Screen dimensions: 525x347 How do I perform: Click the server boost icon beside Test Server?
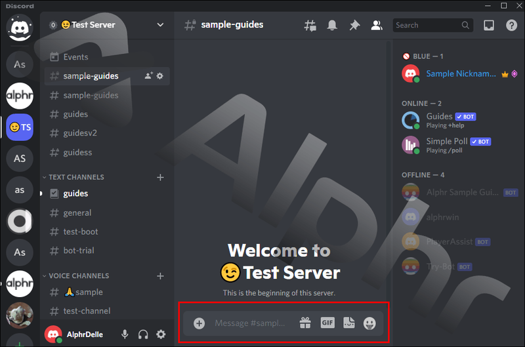point(53,25)
